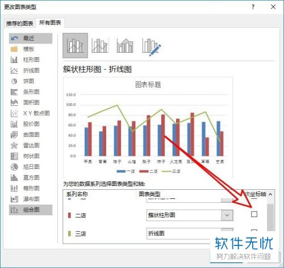Choose the Radar chart (雷达图) icon

[x=14, y=146]
